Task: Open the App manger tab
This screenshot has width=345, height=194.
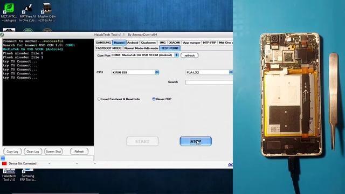Action: click(192, 43)
